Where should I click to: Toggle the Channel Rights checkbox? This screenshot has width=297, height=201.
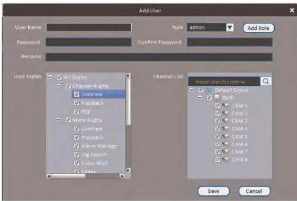(x=68, y=86)
